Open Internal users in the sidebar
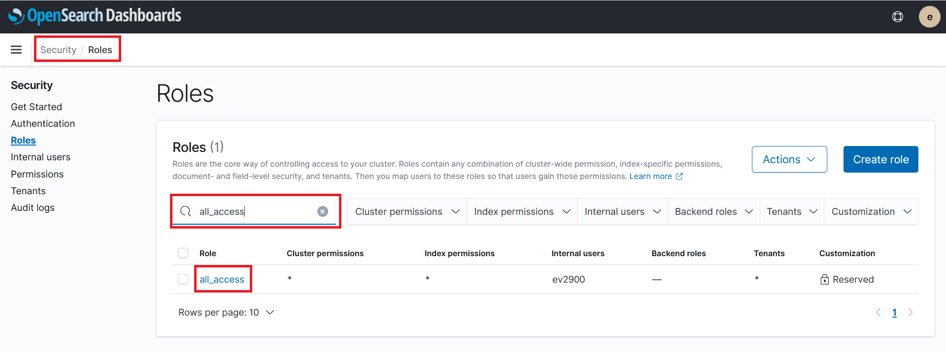Screen dimensions: 946x352 pos(40,157)
